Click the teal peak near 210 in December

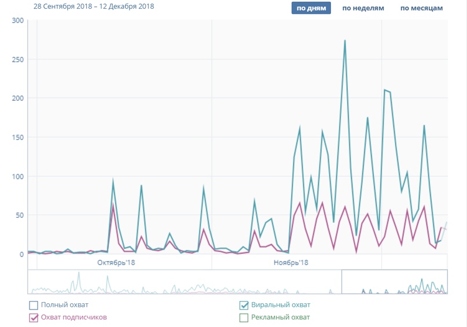coord(385,90)
